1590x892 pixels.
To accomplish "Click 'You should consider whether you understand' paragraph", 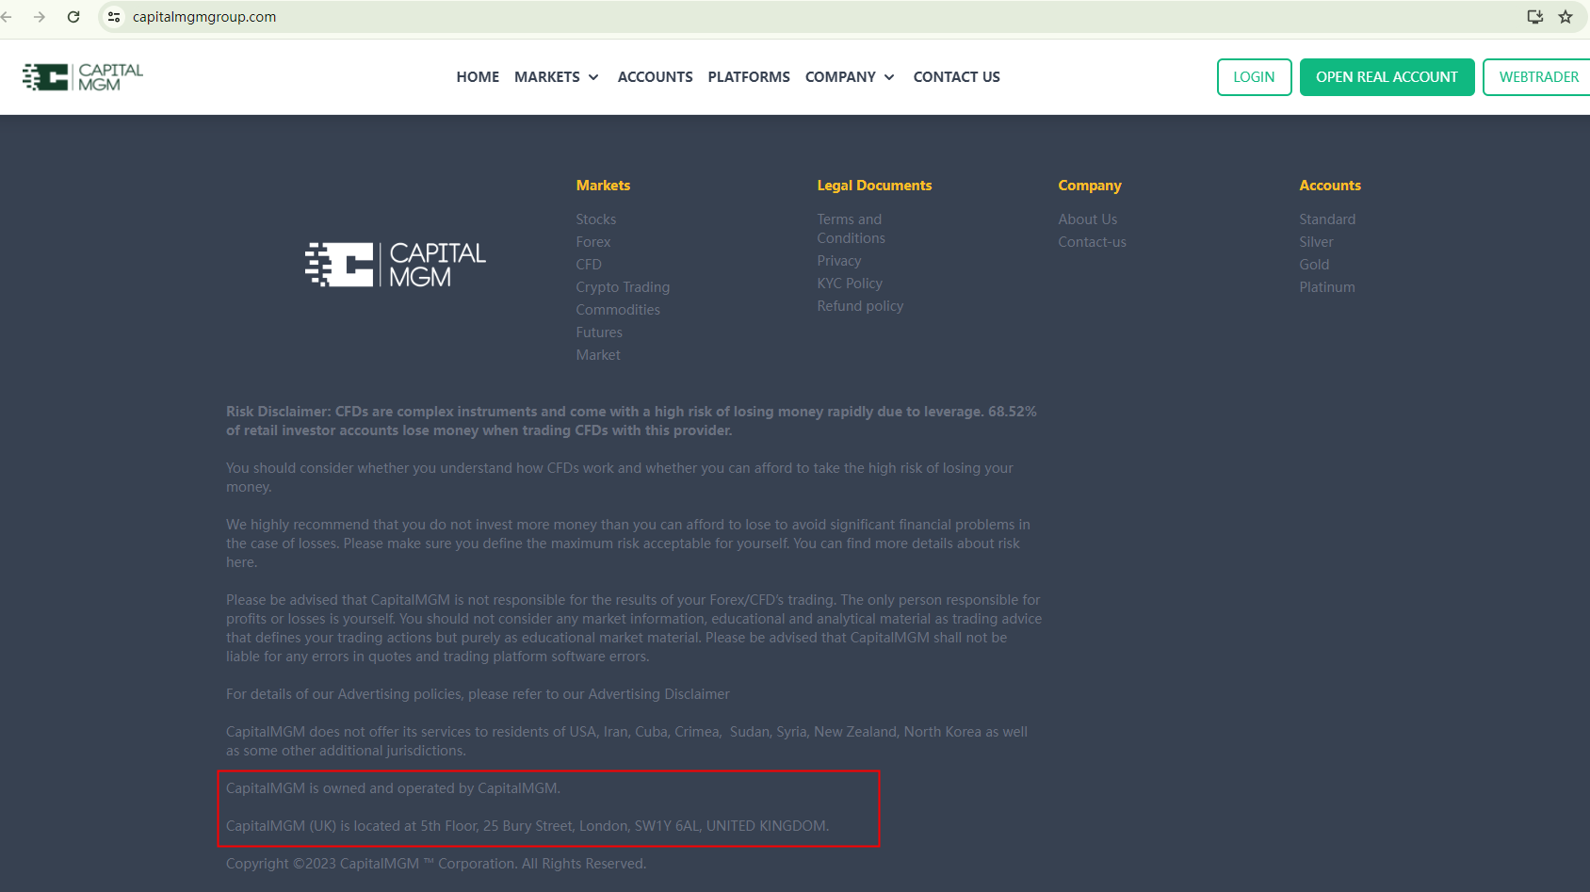I will coord(620,478).
